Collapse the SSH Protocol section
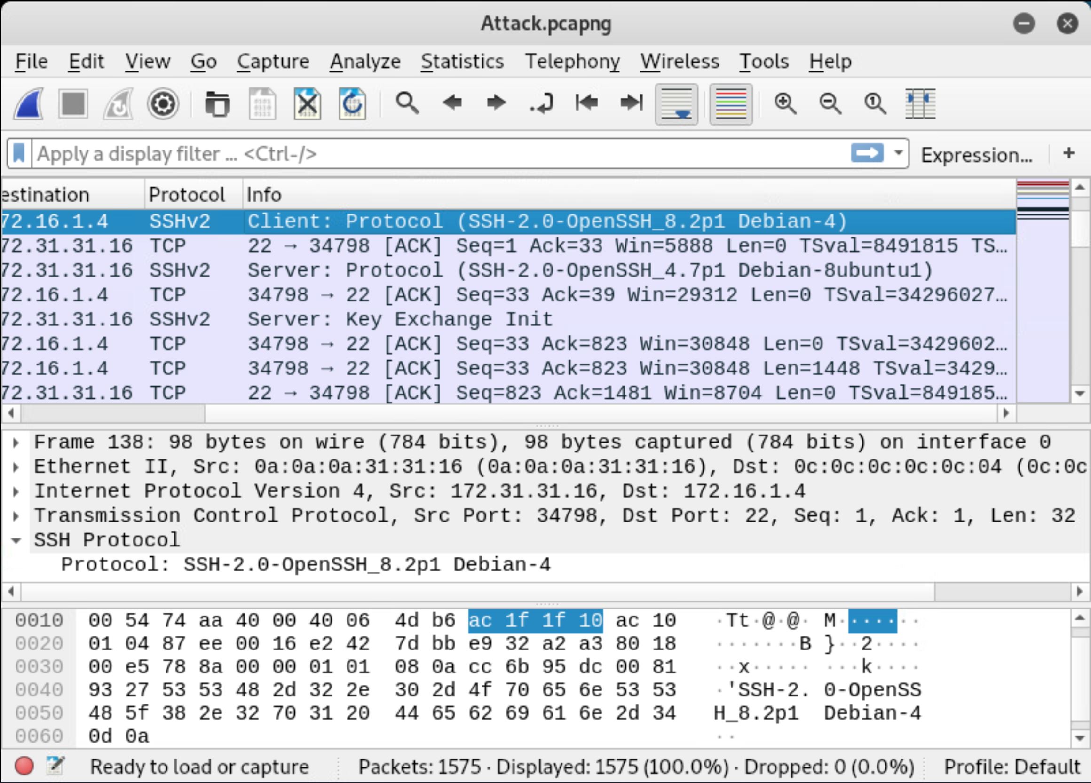The width and height of the screenshot is (1091, 783). tap(16, 541)
